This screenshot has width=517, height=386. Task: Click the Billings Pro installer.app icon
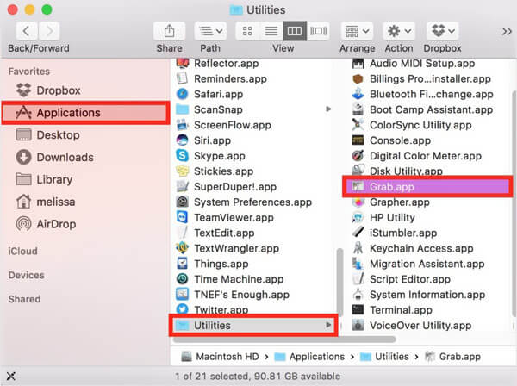(358, 78)
